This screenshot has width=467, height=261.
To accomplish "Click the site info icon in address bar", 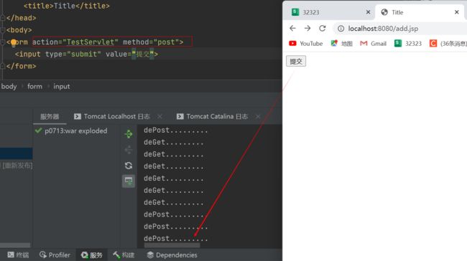I will [x=341, y=28].
